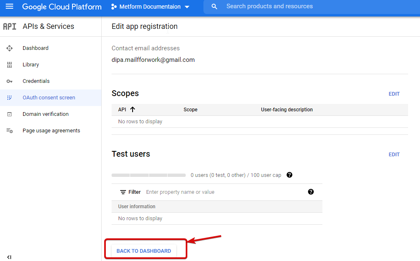Click the Metform Documentaion project hexagon icon
The width and height of the screenshot is (420, 261).
[114, 7]
